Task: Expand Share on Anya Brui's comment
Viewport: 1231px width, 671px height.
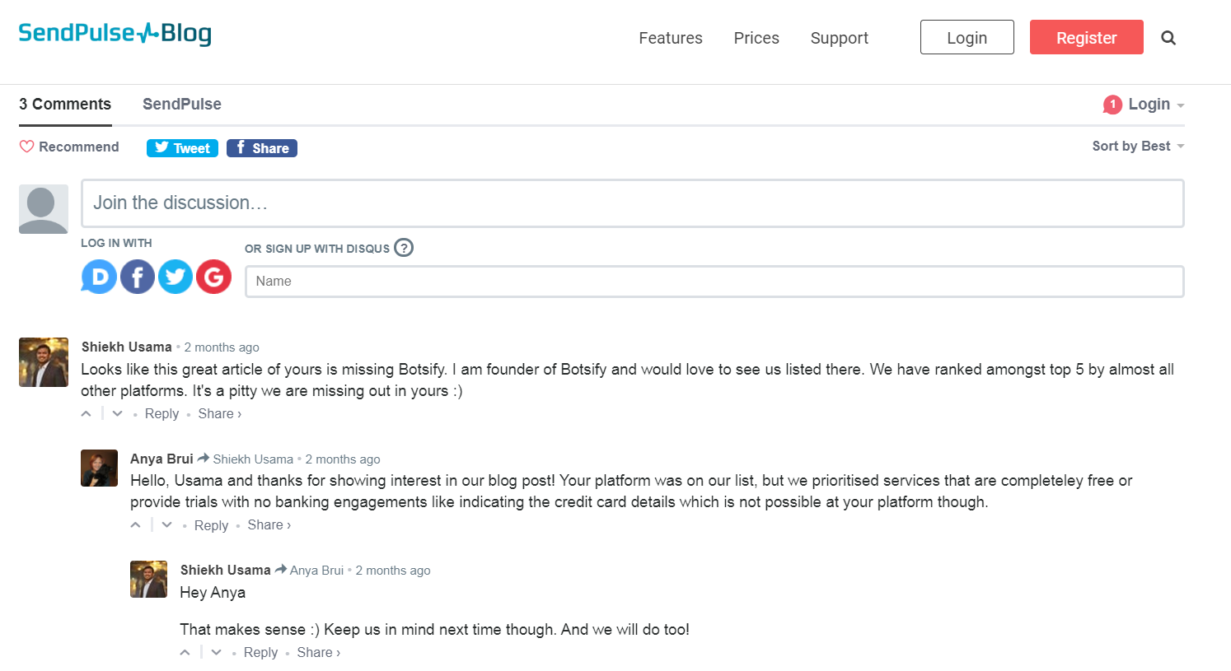Action: [269, 524]
